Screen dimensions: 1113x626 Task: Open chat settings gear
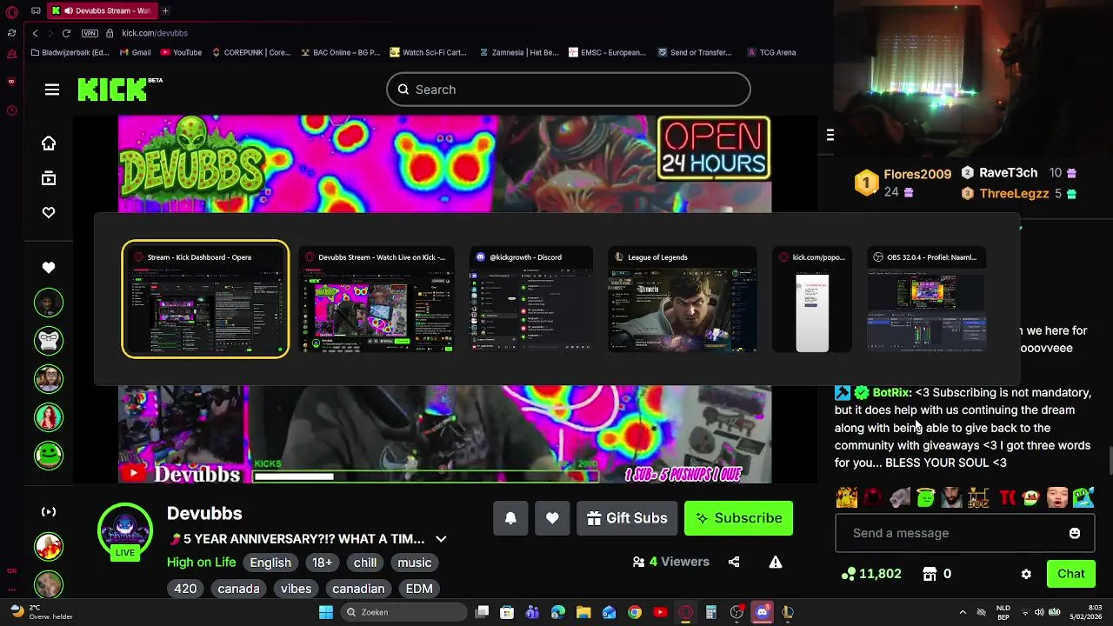pyautogui.click(x=1026, y=574)
